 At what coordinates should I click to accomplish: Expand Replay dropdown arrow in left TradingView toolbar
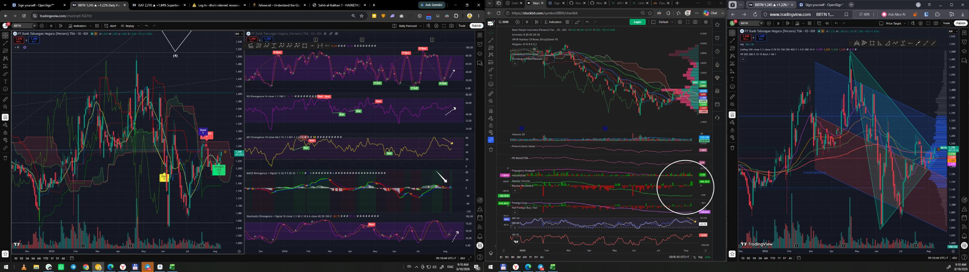(139, 26)
